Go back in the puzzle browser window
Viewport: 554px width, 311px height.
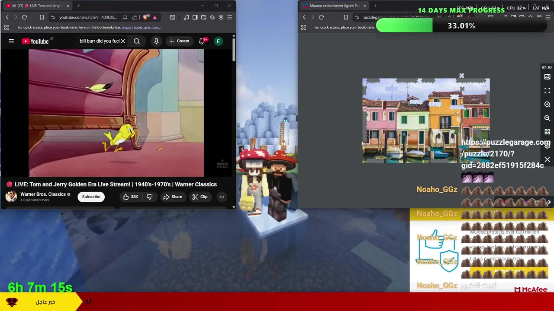[304, 17]
